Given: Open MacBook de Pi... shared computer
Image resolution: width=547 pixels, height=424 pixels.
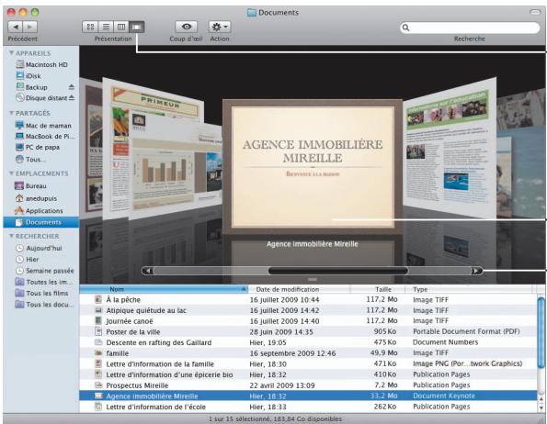Looking at the screenshot, I should tap(45, 136).
